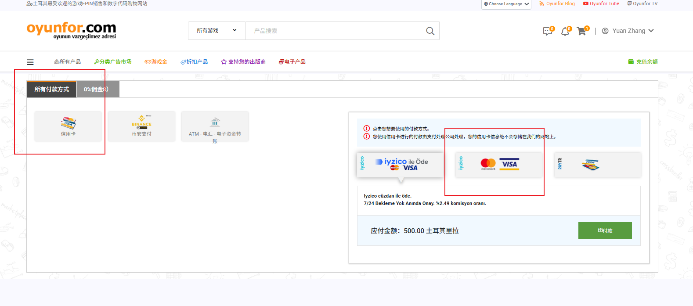The image size is (693, 306).
Task: Open the Oyunfor TV link
Action: tap(642, 4)
